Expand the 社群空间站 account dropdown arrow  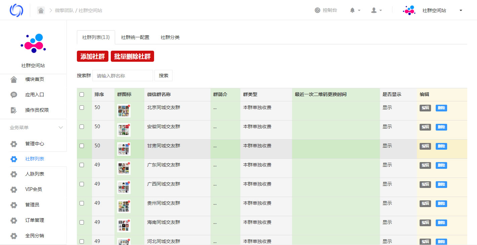(461, 10)
